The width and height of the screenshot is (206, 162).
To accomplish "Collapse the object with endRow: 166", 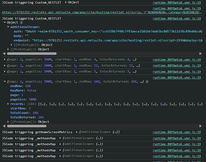I will [x=4, y=82].
